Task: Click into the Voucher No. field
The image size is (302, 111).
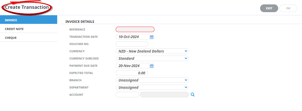Action: [132, 44]
